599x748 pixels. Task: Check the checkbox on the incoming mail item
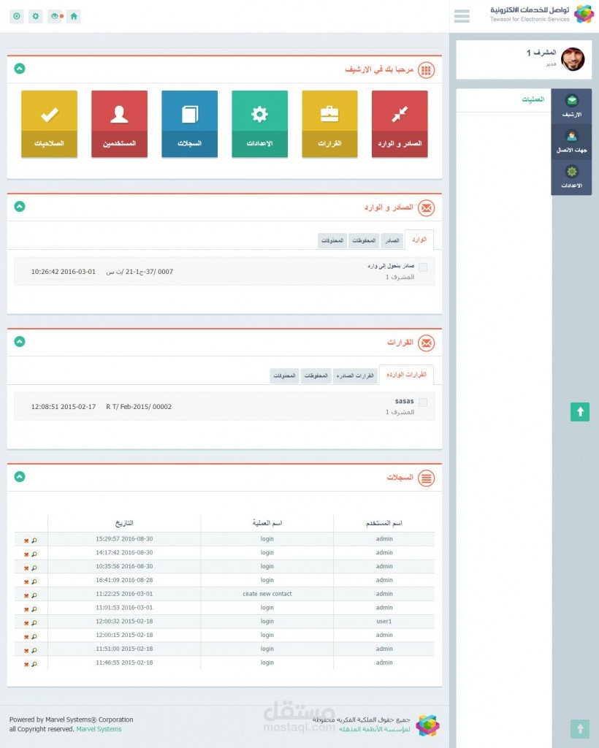click(x=422, y=267)
